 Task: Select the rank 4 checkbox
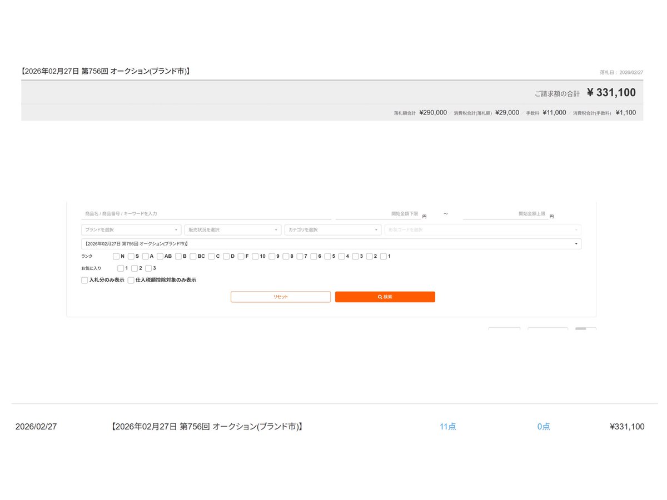pyautogui.click(x=341, y=257)
